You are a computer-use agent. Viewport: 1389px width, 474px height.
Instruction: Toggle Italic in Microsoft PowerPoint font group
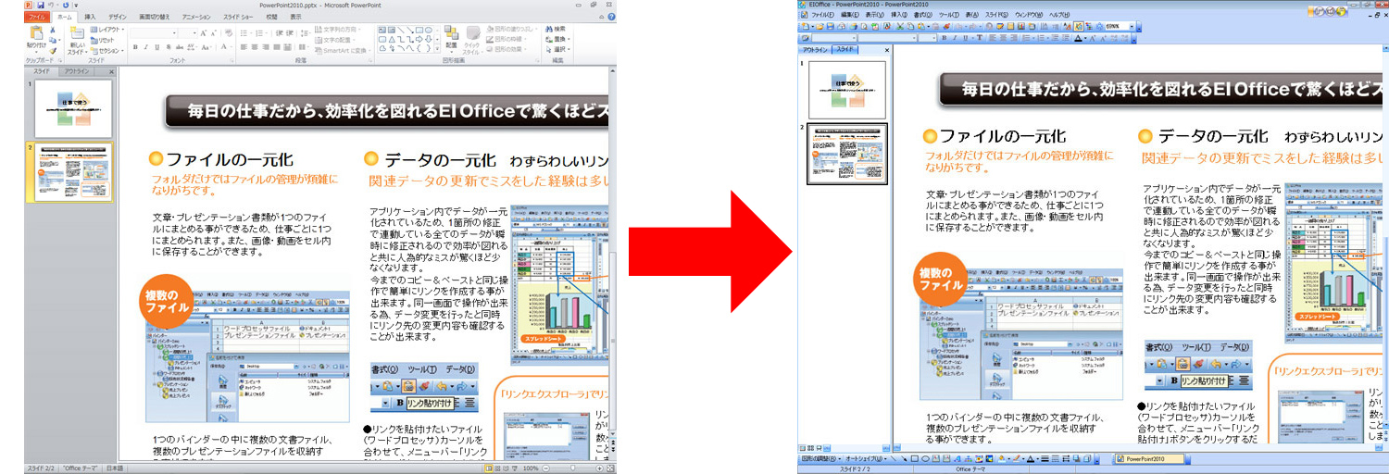(x=145, y=47)
